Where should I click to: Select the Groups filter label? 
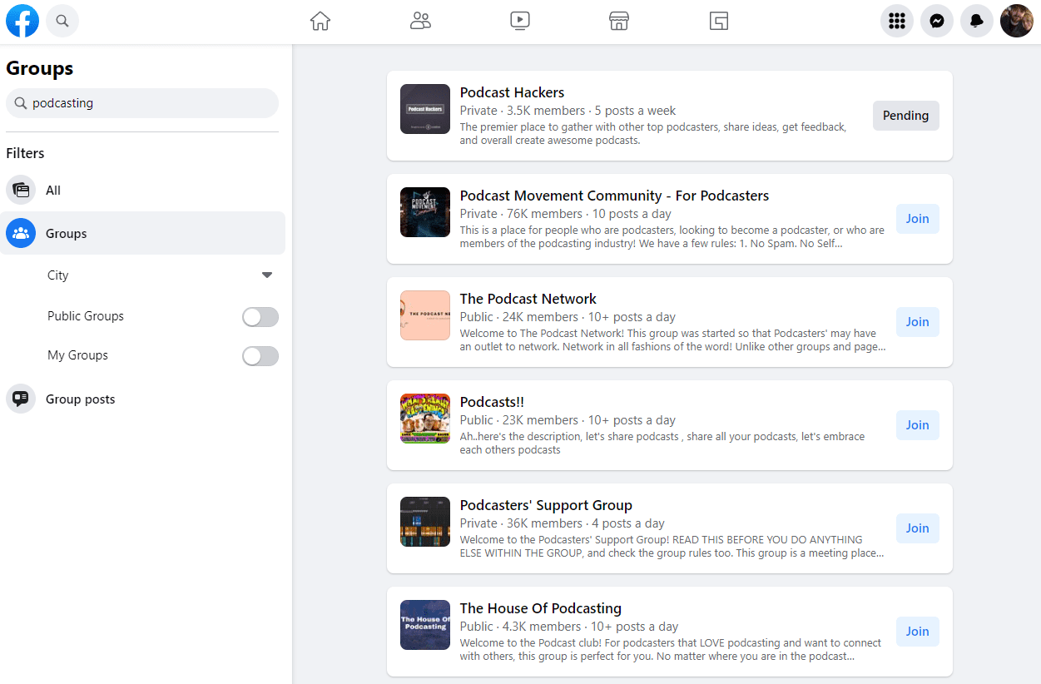[x=67, y=233]
